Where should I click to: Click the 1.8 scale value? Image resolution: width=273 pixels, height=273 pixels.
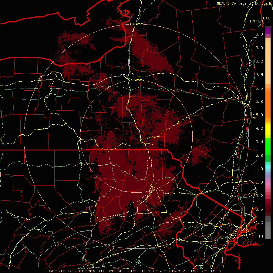(x=259, y=169)
